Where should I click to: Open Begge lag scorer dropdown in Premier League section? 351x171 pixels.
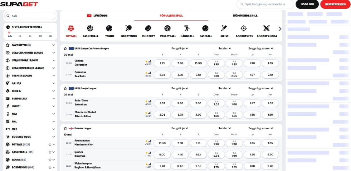261,128
